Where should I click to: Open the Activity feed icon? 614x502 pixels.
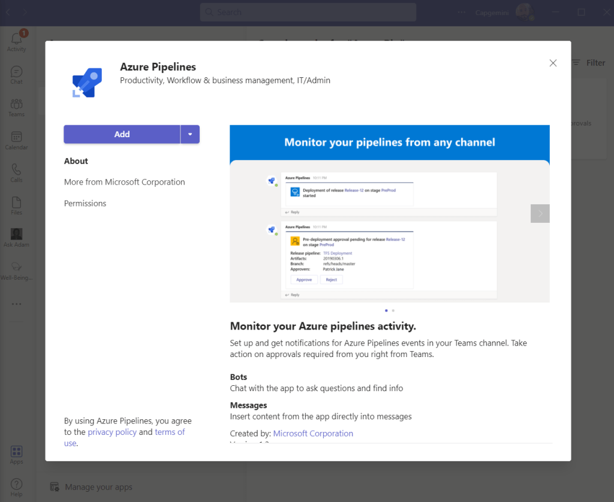16,41
